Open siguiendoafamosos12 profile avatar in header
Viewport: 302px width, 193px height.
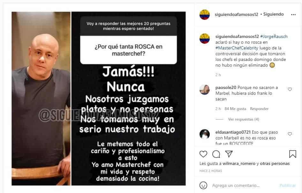205,14
